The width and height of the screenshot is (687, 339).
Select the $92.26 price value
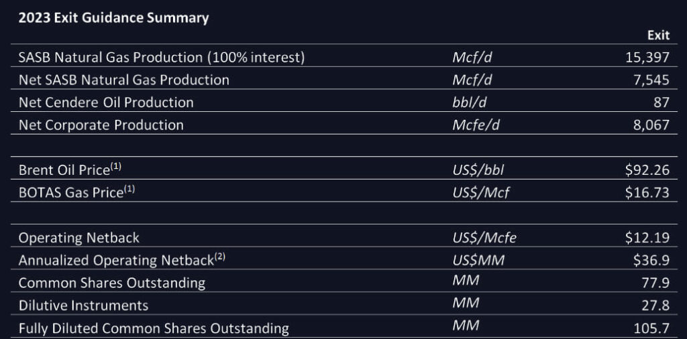(647, 169)
